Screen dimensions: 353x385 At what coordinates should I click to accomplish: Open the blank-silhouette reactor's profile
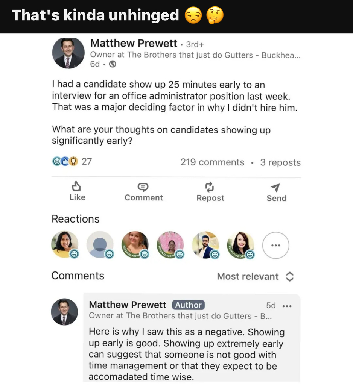click(99, 244)
